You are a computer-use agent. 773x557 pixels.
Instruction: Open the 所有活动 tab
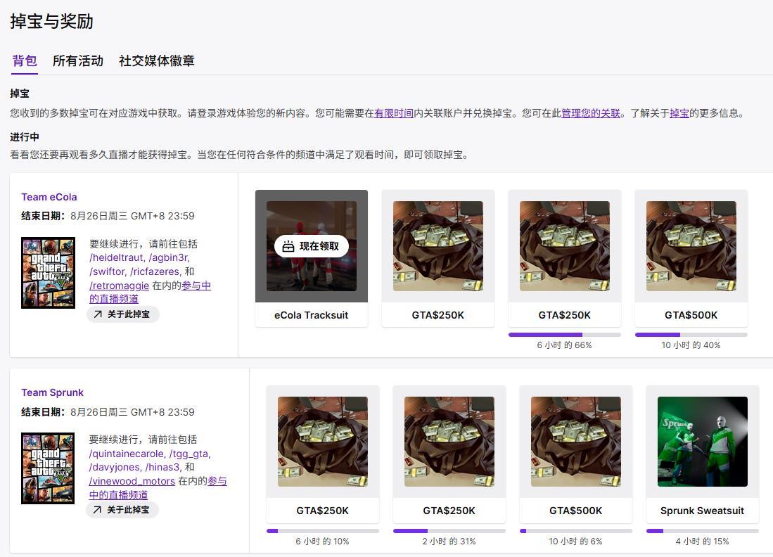[x=78, y=60]
